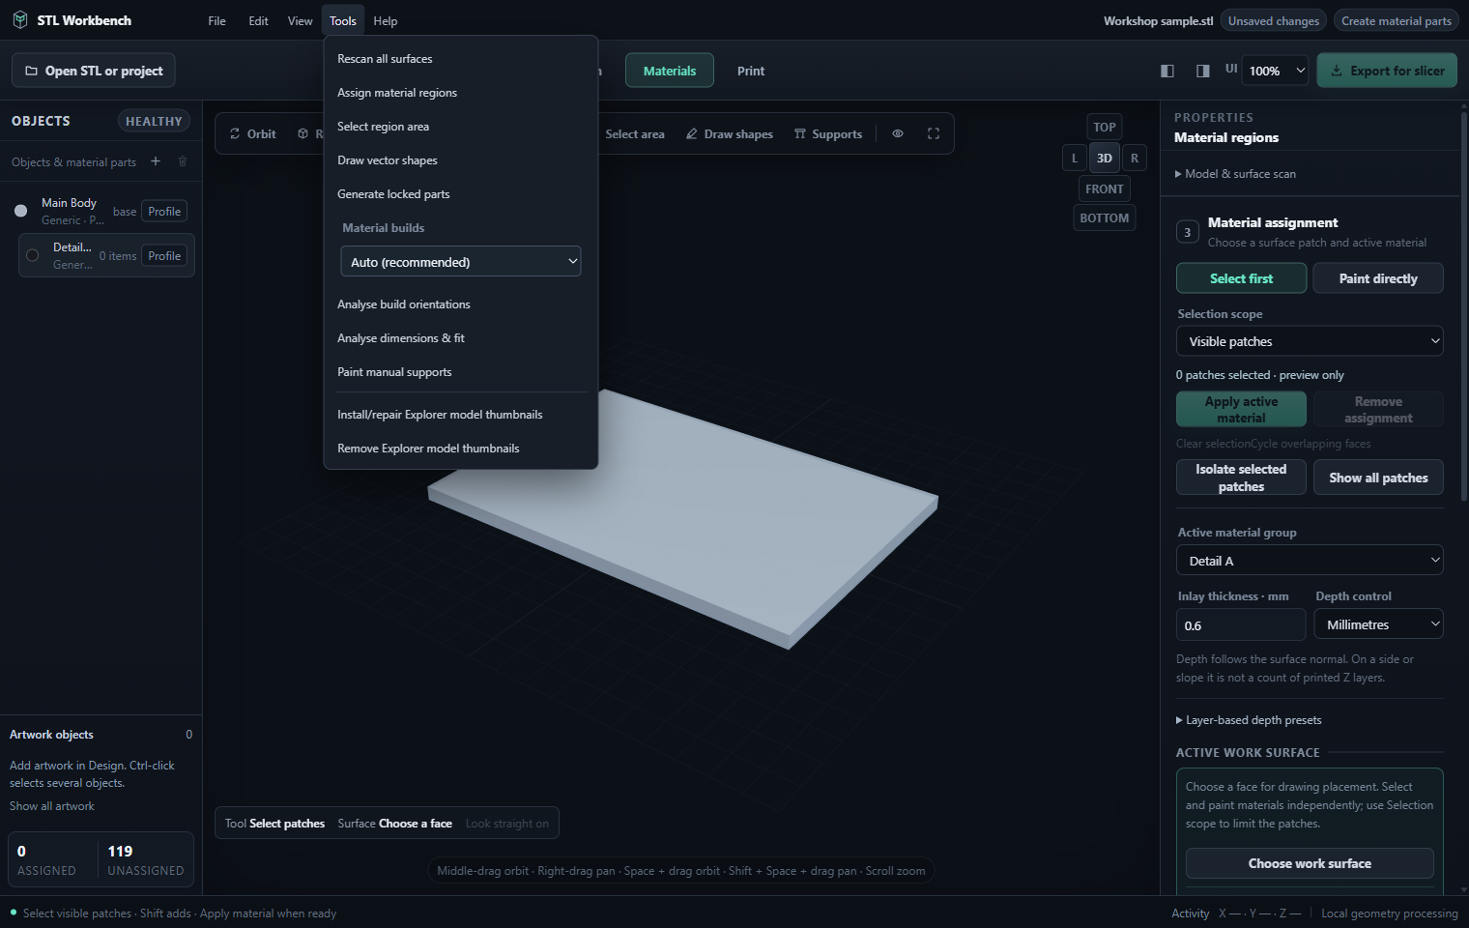Switch to TOP view
This screenshot has height=928, width=1469.
[1105, 127]
